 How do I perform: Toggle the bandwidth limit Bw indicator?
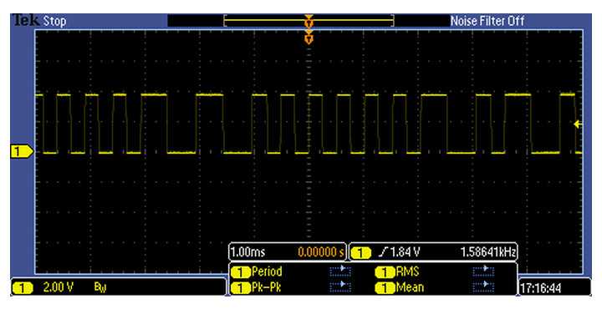click(x=100, y=287)
